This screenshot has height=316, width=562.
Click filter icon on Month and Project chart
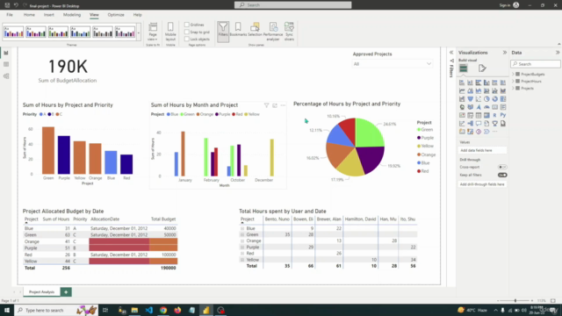pyautogui.click(x=266, y=105)
